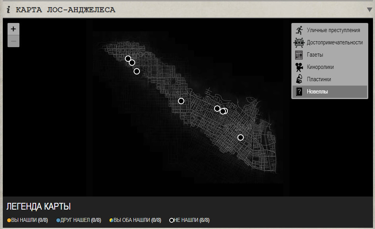Image resolution: width=375 pixels, height=229 pixels.
Task: Zoom in the map with plus button
Action: pos(13,29)
